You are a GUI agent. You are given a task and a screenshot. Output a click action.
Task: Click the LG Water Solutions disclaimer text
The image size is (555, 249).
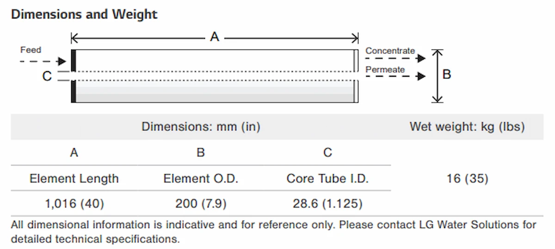(273, 232)
